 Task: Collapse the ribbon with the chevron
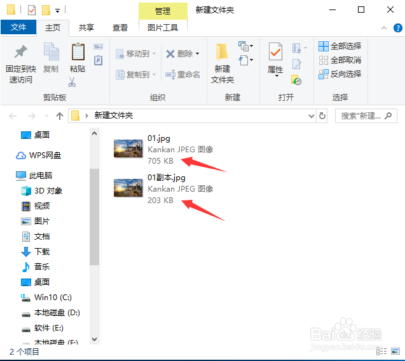click(x=384, y=28)
